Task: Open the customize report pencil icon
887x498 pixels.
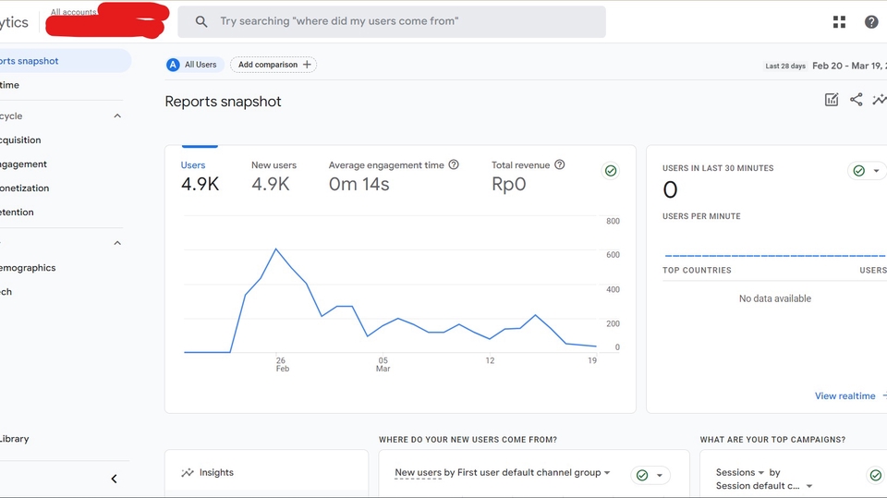Action: (832, 100)
